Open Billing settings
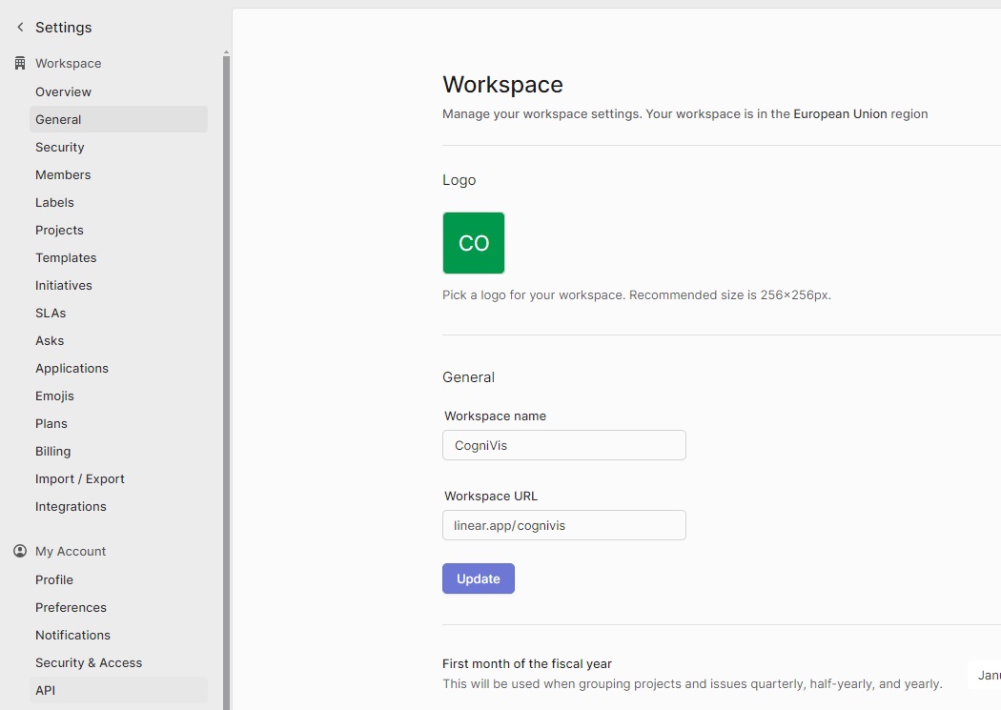The width and height of the screenshot is (1001, 710). point(53,451)
